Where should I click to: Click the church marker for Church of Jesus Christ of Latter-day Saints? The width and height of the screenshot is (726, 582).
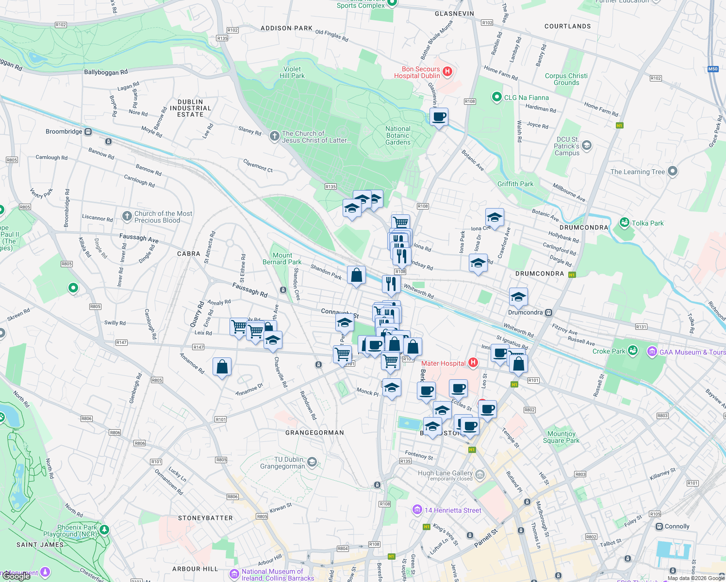tap(274, 136)
